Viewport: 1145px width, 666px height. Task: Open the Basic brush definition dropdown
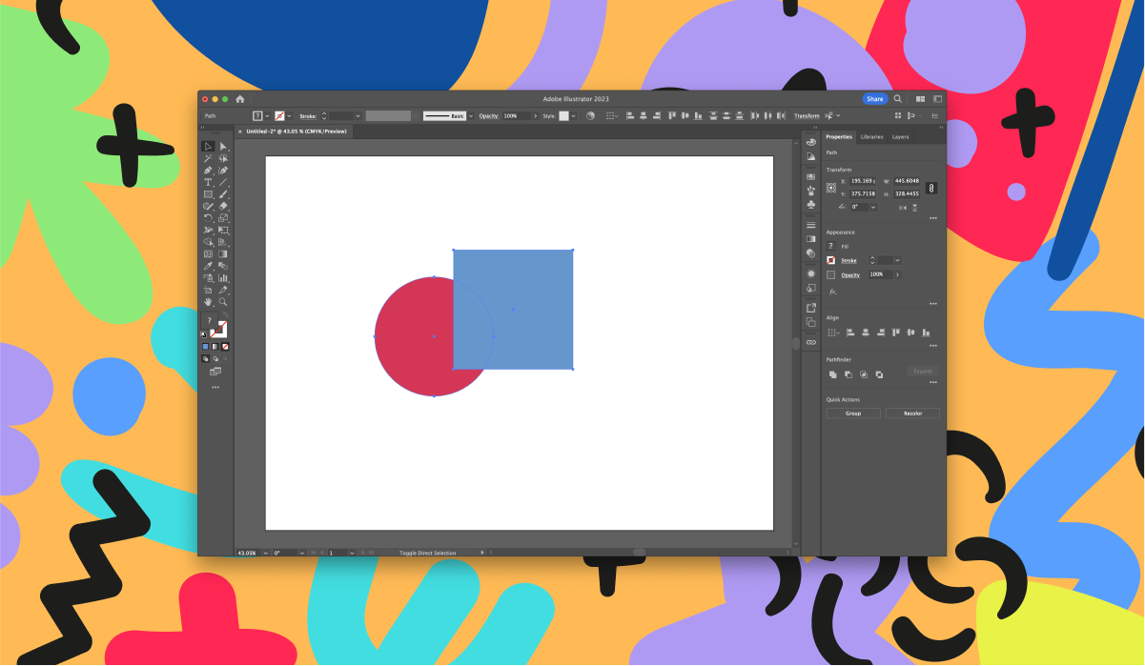click(x=470, y=115)
